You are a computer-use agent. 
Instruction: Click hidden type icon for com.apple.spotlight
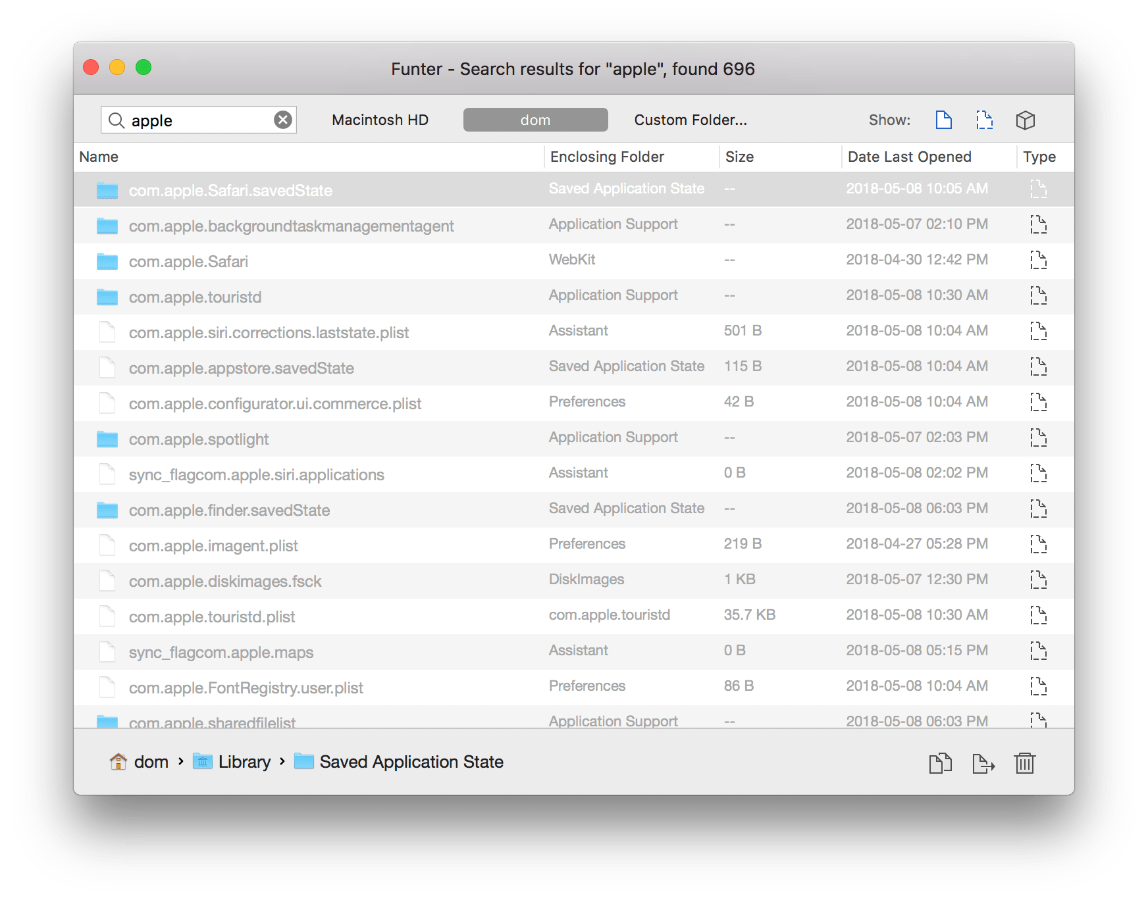(x=1038, y=438)
